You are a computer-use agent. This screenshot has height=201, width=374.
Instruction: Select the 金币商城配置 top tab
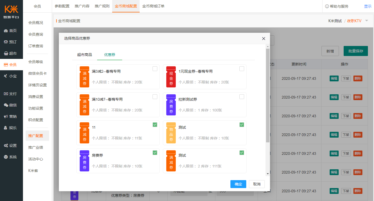click(x=126, y=6)
